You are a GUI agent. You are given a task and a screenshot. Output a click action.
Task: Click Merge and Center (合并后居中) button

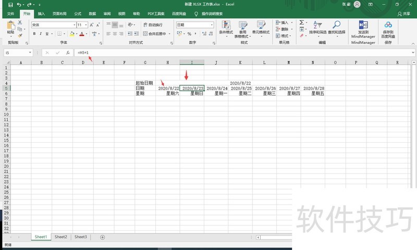pyautogui.click(x=155, y=34)
